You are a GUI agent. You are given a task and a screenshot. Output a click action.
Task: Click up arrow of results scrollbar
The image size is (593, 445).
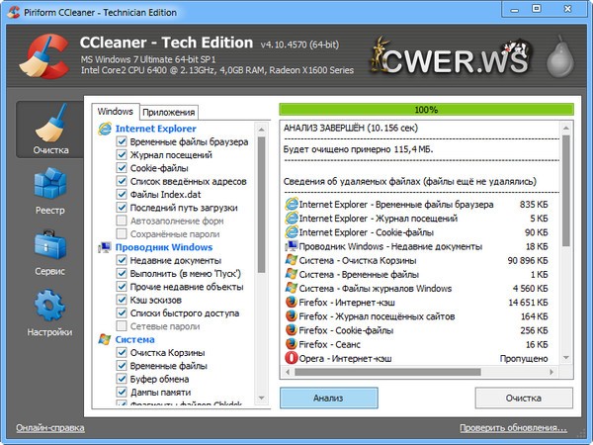(565, 128)
